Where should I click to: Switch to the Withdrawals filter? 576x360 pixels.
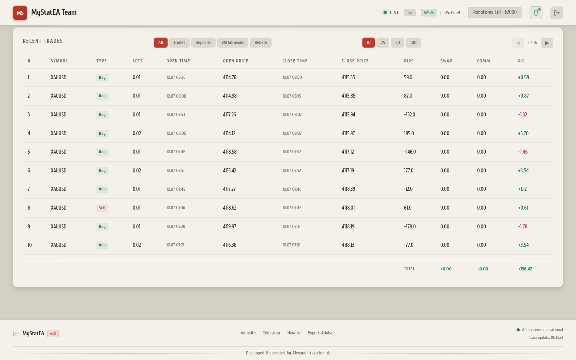(233, 43)
